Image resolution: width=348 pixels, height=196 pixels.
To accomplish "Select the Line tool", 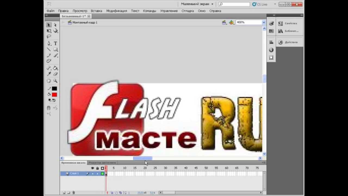I will (49, 50).
